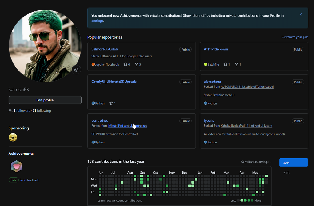Click 'Stable Diffusion A1111 for Google Colab users'
The image size is (314, 206).
pyautogui.click(x=122, y=56)
